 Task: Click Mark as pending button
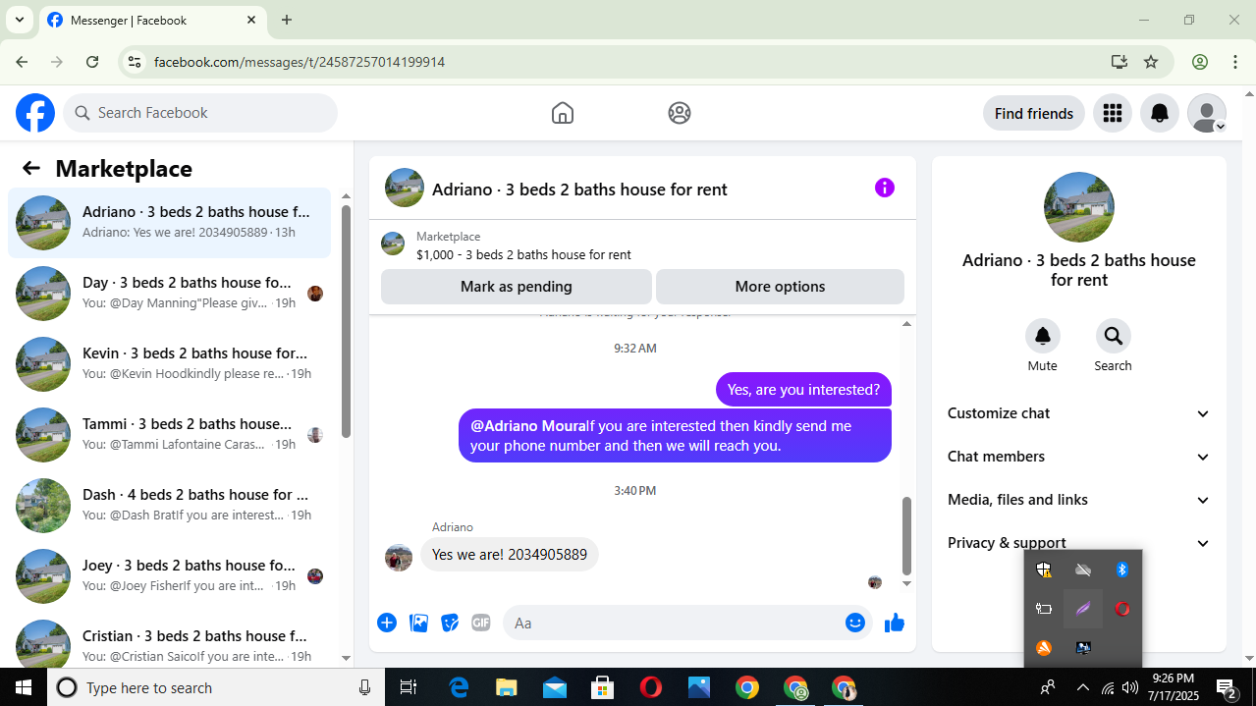click(x=517, y=287)
